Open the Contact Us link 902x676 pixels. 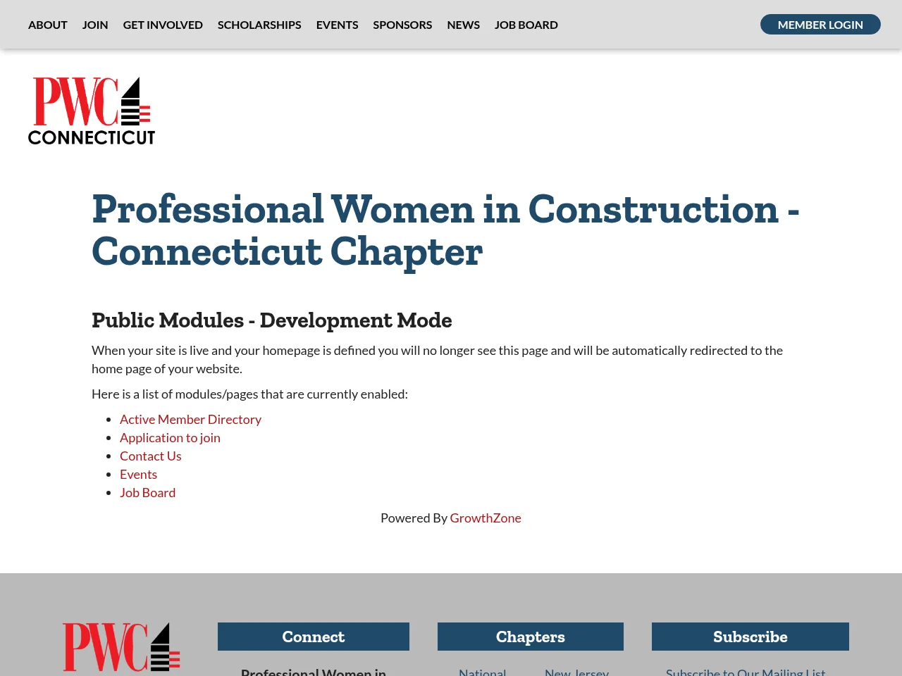(151, 456)
